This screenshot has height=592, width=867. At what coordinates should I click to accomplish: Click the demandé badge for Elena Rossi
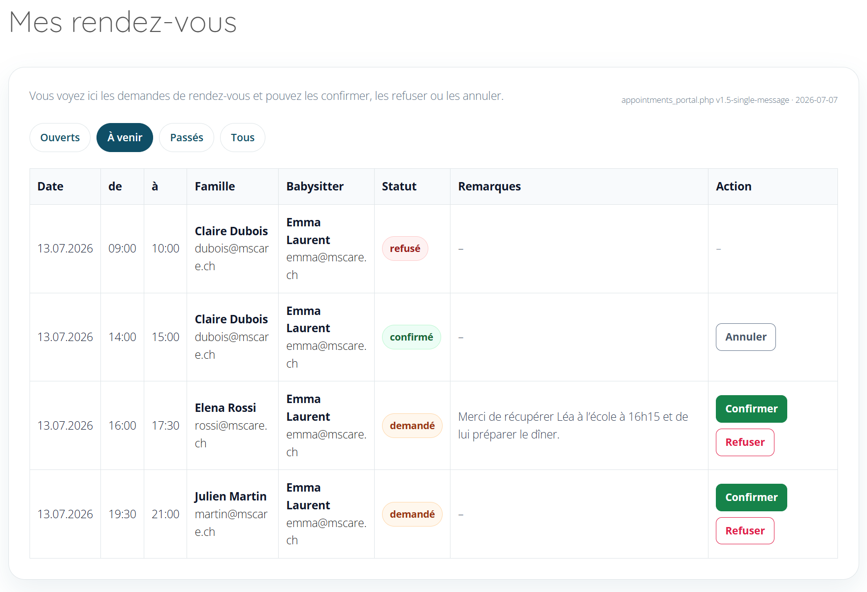tap(412, 426)
